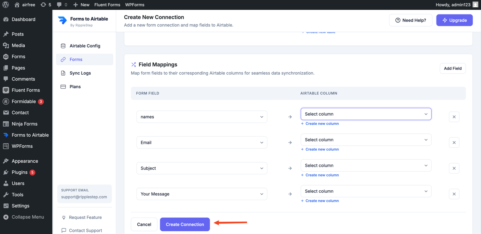
Task: Create new column for Your Message row
Action: point(320,201)
